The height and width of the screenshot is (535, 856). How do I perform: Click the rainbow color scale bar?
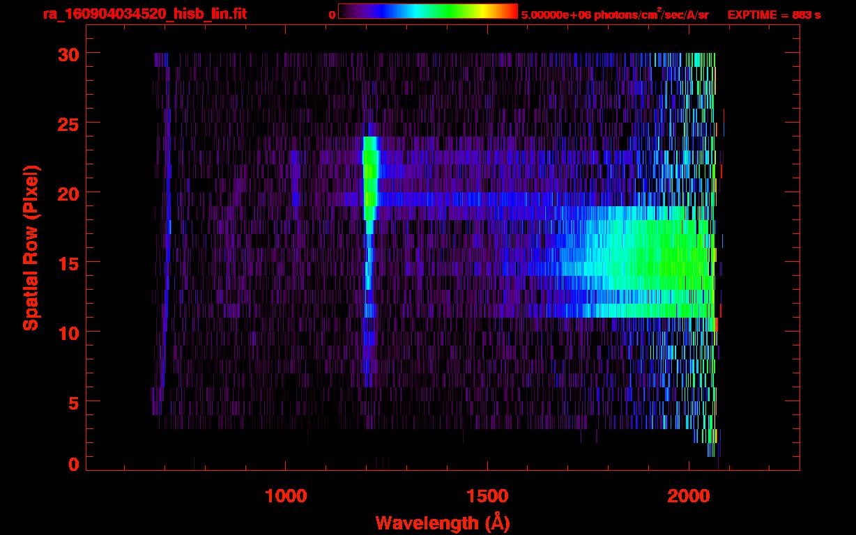tap(428, 11)
